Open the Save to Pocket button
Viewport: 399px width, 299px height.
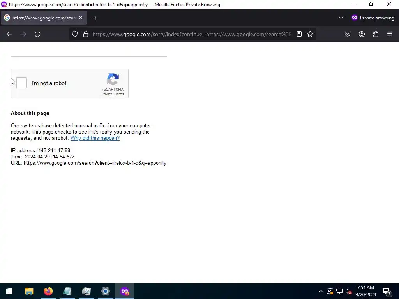(347, 34)
